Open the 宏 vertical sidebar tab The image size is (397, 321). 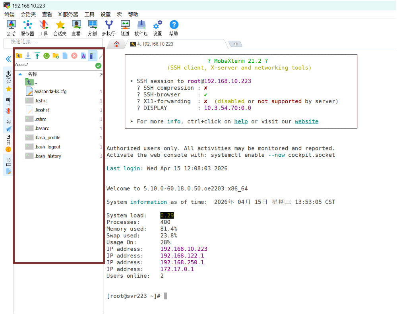pos(8,125)
